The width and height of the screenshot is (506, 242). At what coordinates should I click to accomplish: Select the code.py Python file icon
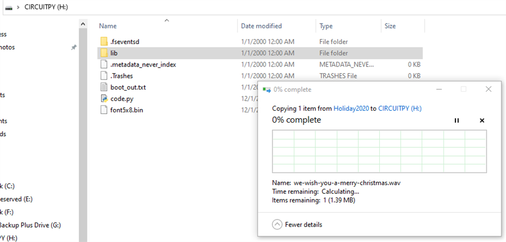click(x=104, y=99)
